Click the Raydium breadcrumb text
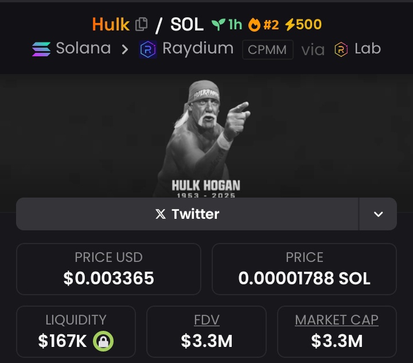Viewport: 413px width, 363px height. [x=198, y=49]
